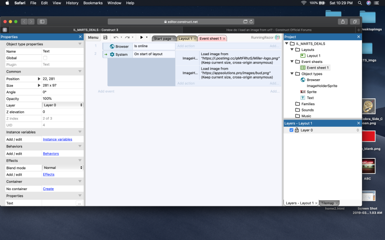
Task: Open the Layer dropdown in Properties
Action: (63, 105)
